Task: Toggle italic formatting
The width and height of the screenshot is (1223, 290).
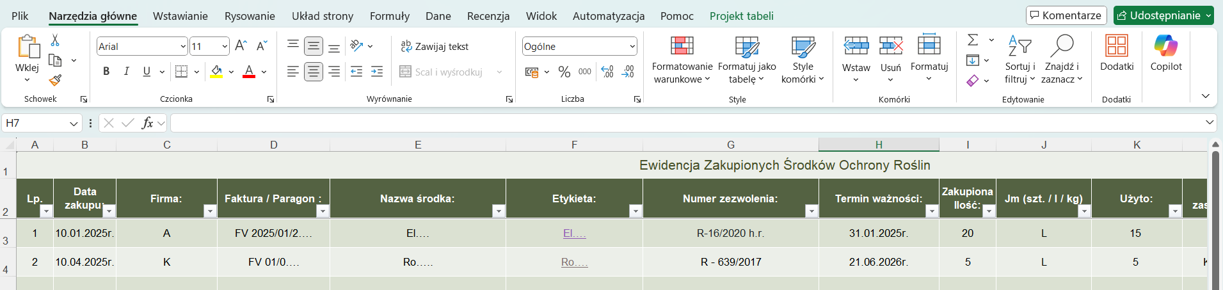Action: pyautogui.click(x=127, y=72)
